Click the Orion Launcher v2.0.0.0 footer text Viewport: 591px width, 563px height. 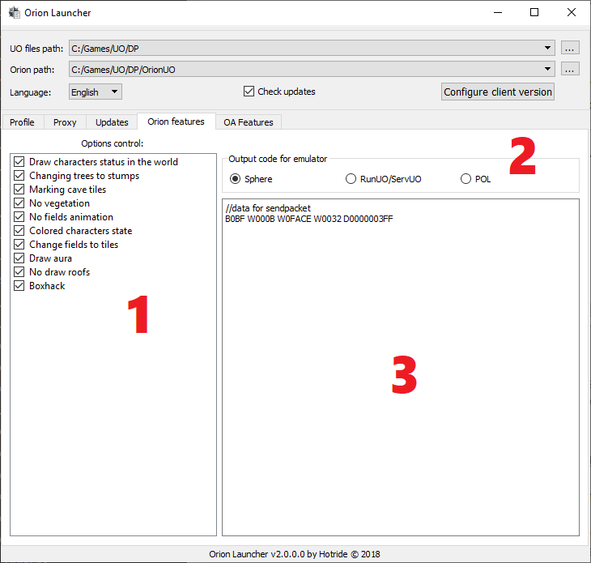pyautogui.click(x=295, y=554)
